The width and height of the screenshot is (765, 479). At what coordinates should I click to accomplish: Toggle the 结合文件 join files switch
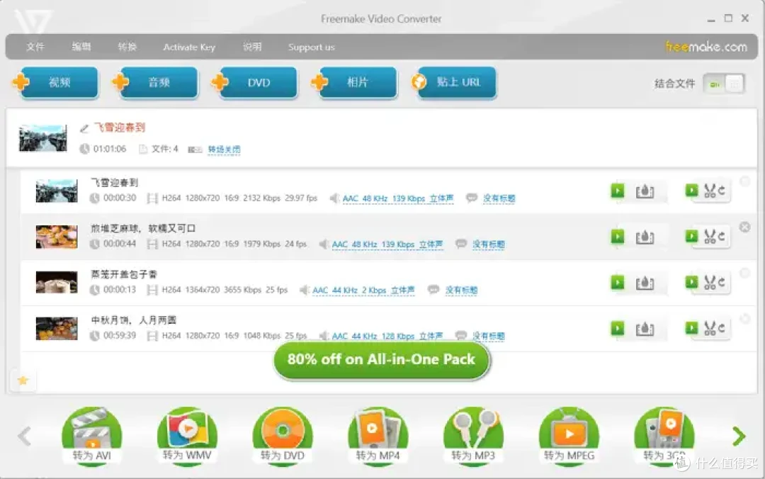click(x=724, y=84)
